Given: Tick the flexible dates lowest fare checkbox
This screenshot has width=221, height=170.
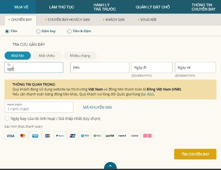Looking at the screenshot, I should pyautogui.click(x=7, y=119).
